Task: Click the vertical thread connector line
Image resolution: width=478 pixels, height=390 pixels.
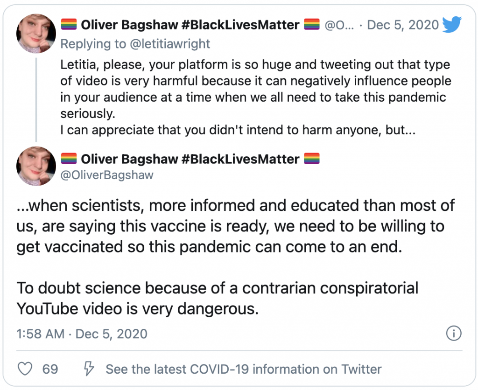Action: pos(36,98)
